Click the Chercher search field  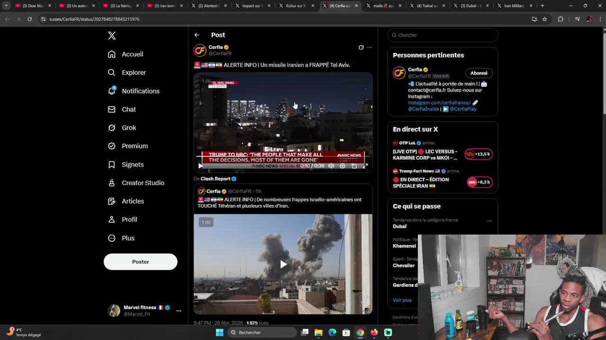pyautogui.click(x=443, y=35)
